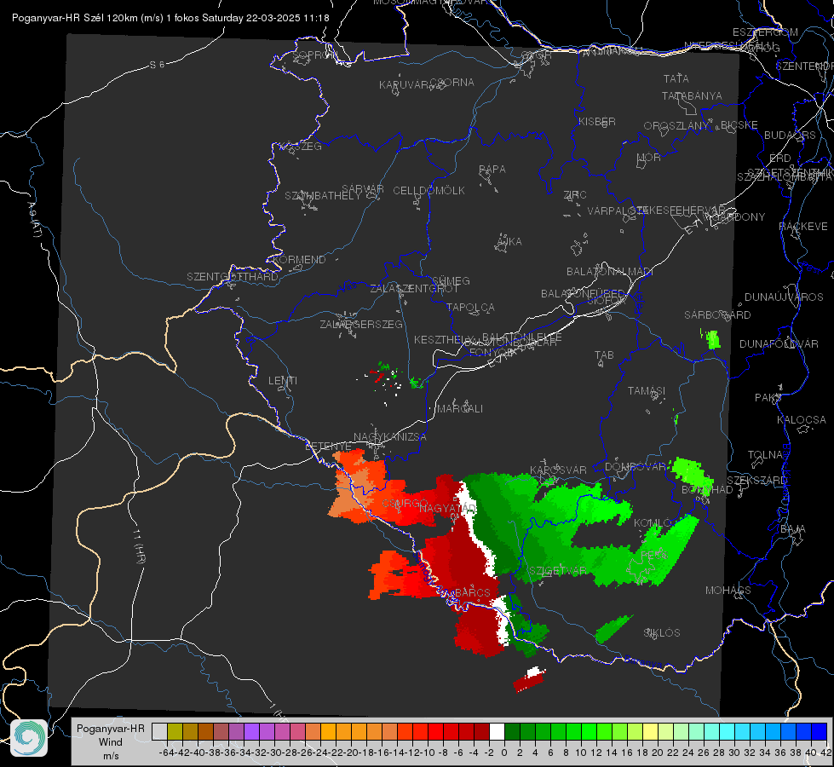
Task: Click the TATA city label
Action: coord(676,78)
